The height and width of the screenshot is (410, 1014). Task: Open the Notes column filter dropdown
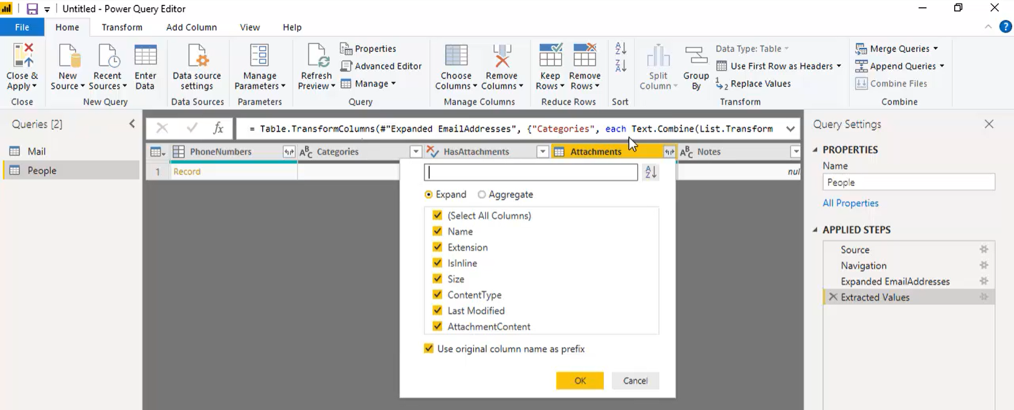pos(795,152)
